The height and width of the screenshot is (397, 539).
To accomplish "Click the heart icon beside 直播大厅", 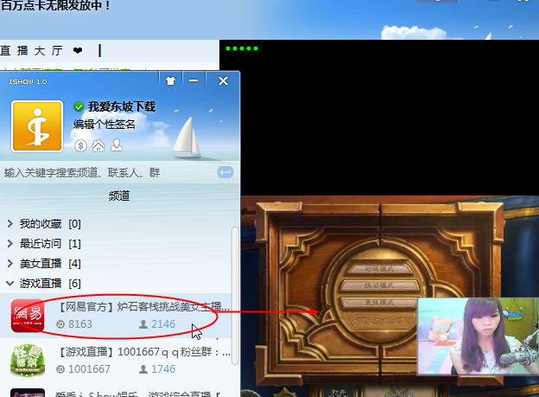I will click(x=78, y=51).
